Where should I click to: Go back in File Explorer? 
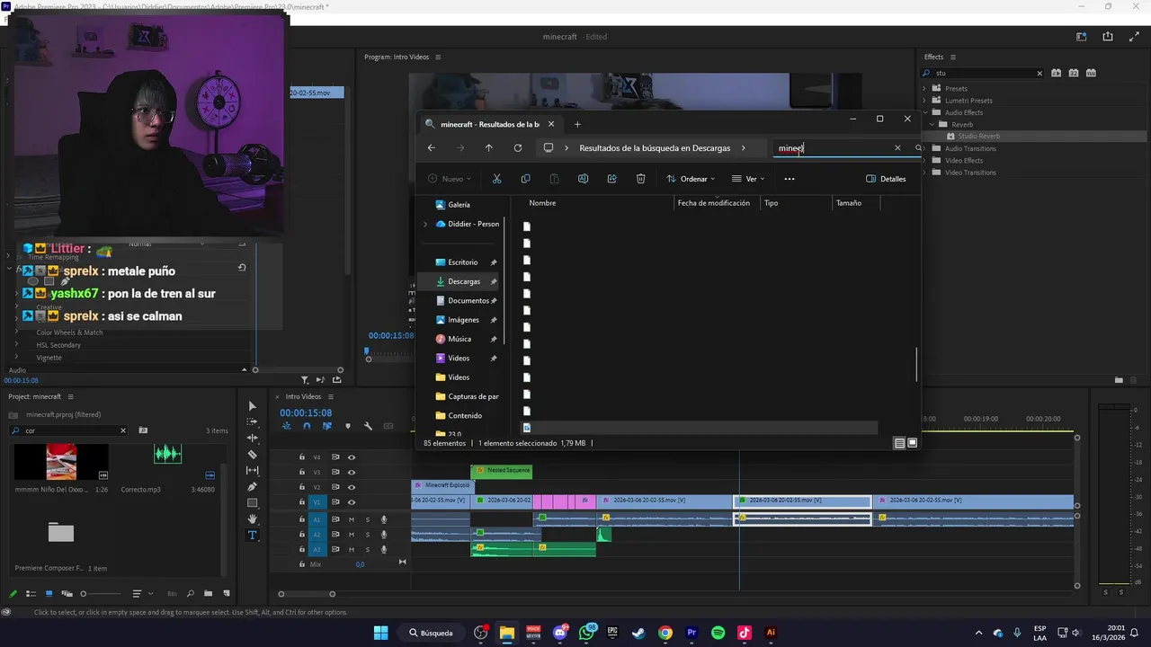tap(432, 148)
